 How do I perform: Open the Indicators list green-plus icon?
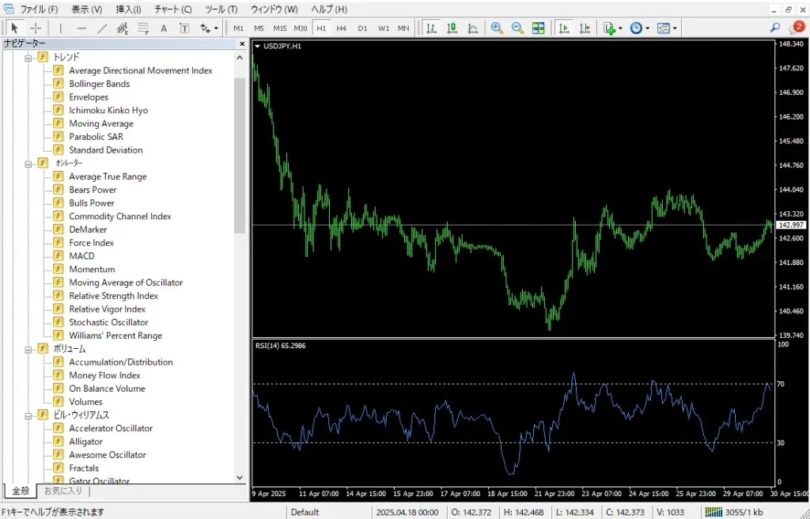click(x=610, y=28)
